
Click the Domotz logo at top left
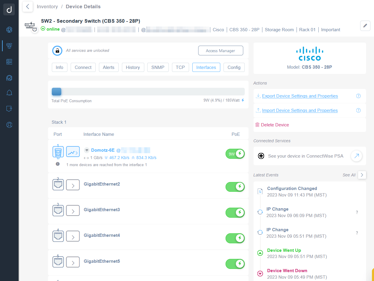(9, 9)
